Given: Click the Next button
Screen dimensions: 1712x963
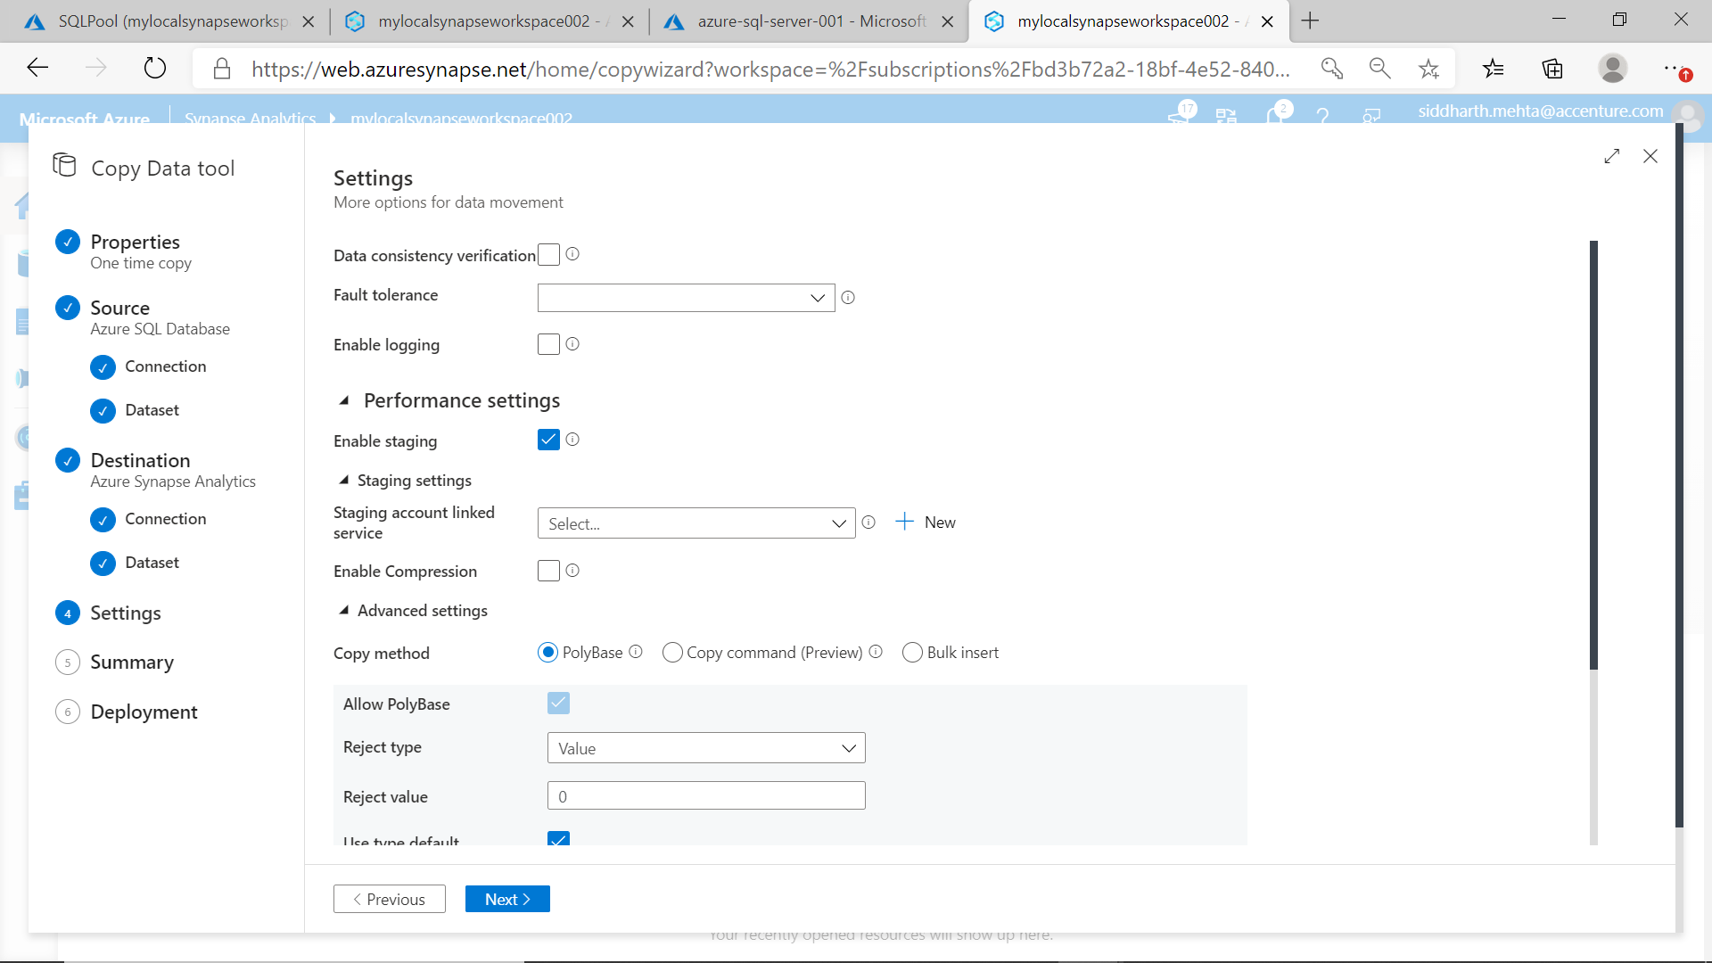Looking at the screenshot, I should point(507,899).
